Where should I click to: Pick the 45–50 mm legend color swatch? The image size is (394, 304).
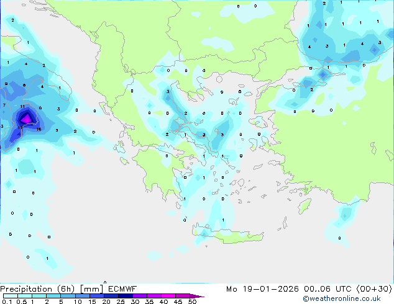tap(183, 296)
